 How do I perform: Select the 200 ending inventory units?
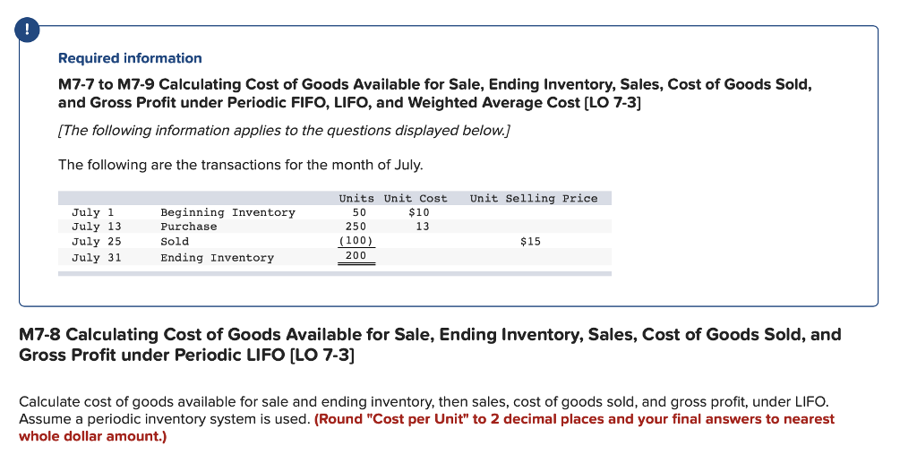(x=356, y=257)
